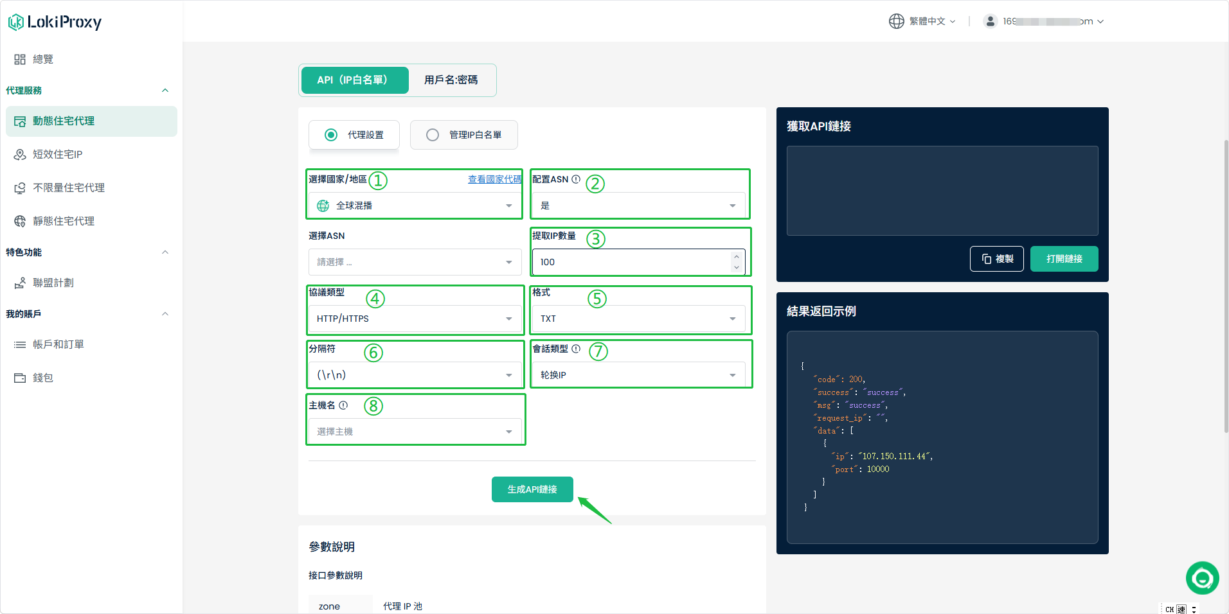Click the 帳戶和訂單 list icon
Image resolution: width=1229 pixels, height=614 pixels.
20,344
